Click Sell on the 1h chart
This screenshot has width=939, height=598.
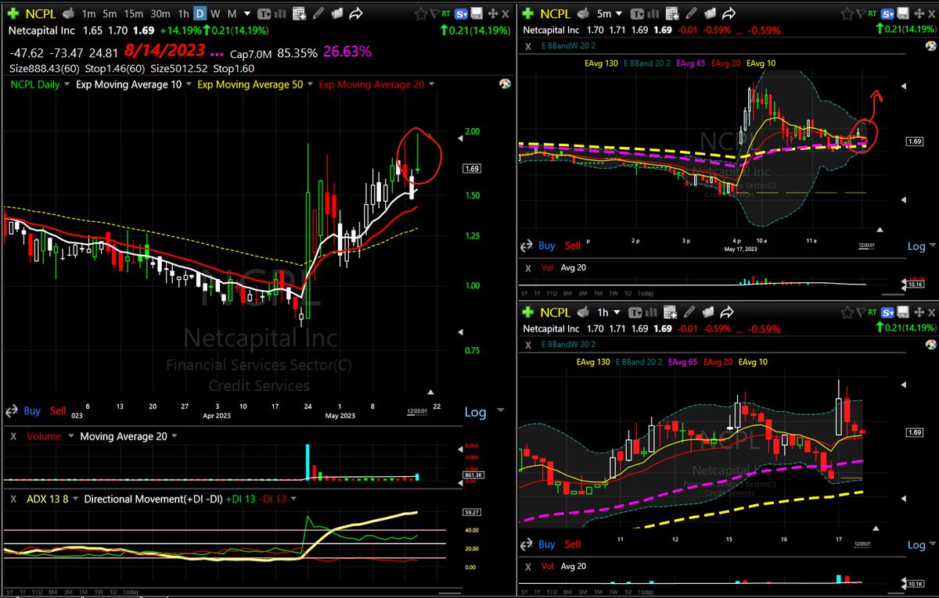coord(573,544)
